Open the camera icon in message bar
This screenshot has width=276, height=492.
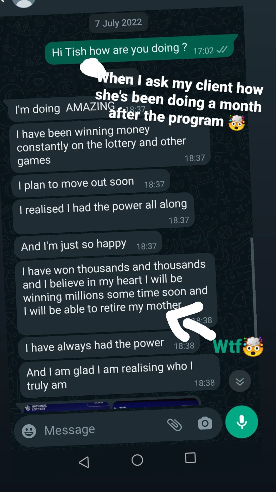click(x=205, y=424)
